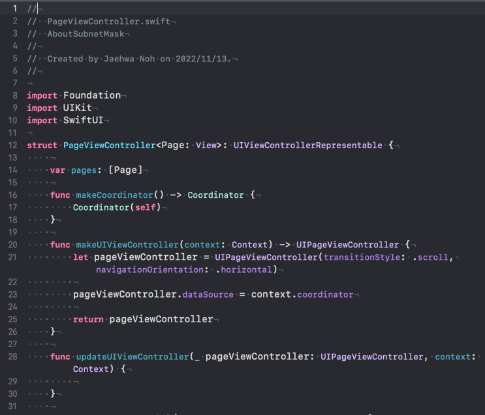Click 'UIKit' in the import statement
This screenshot has height=415, width=485.
(x=77, y=108)
